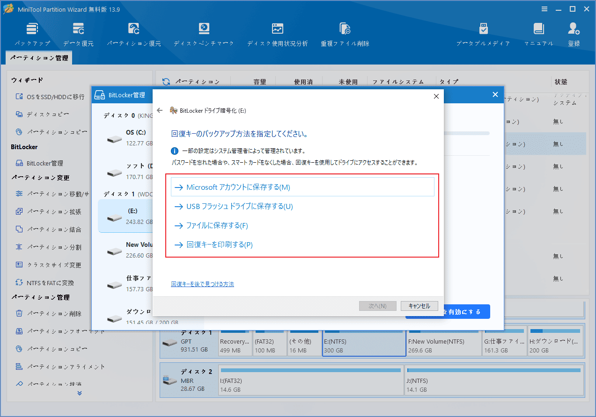Open the Duplicate File Remover icon
The height and width of the screenshot is (417, 596).
pyautogui.click(x=345, y=29)
